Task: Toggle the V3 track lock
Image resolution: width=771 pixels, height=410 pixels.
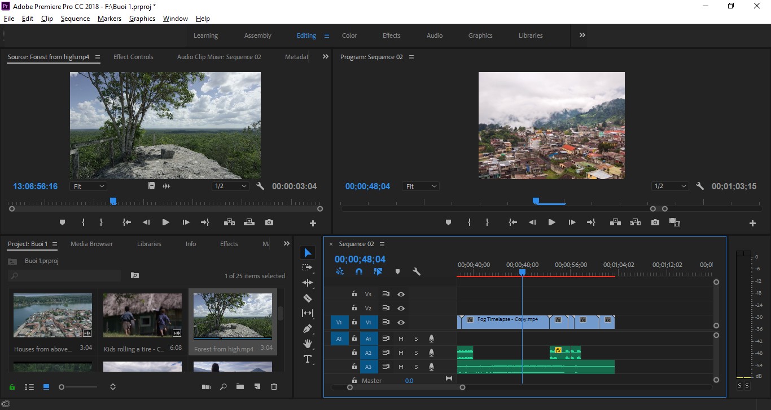Action: [354, 294]
